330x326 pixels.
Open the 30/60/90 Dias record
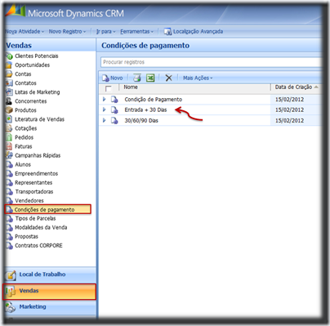(x=141, y=121)
